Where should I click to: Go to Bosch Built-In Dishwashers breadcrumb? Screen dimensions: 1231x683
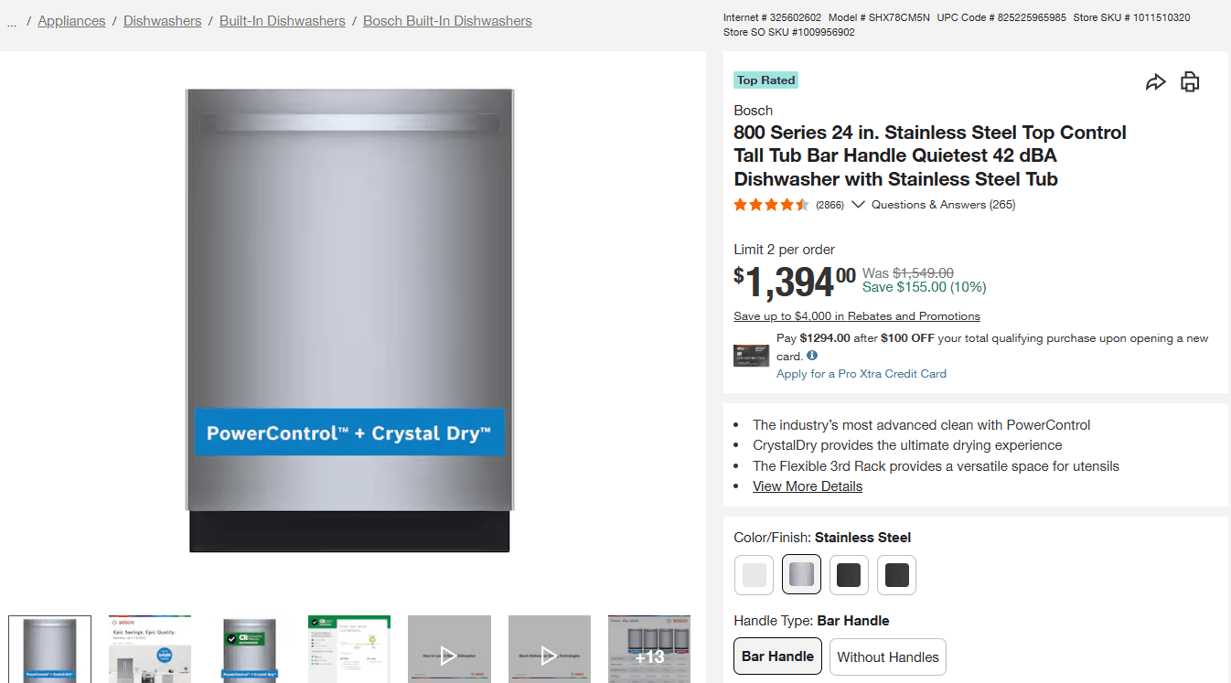point(447,21)
